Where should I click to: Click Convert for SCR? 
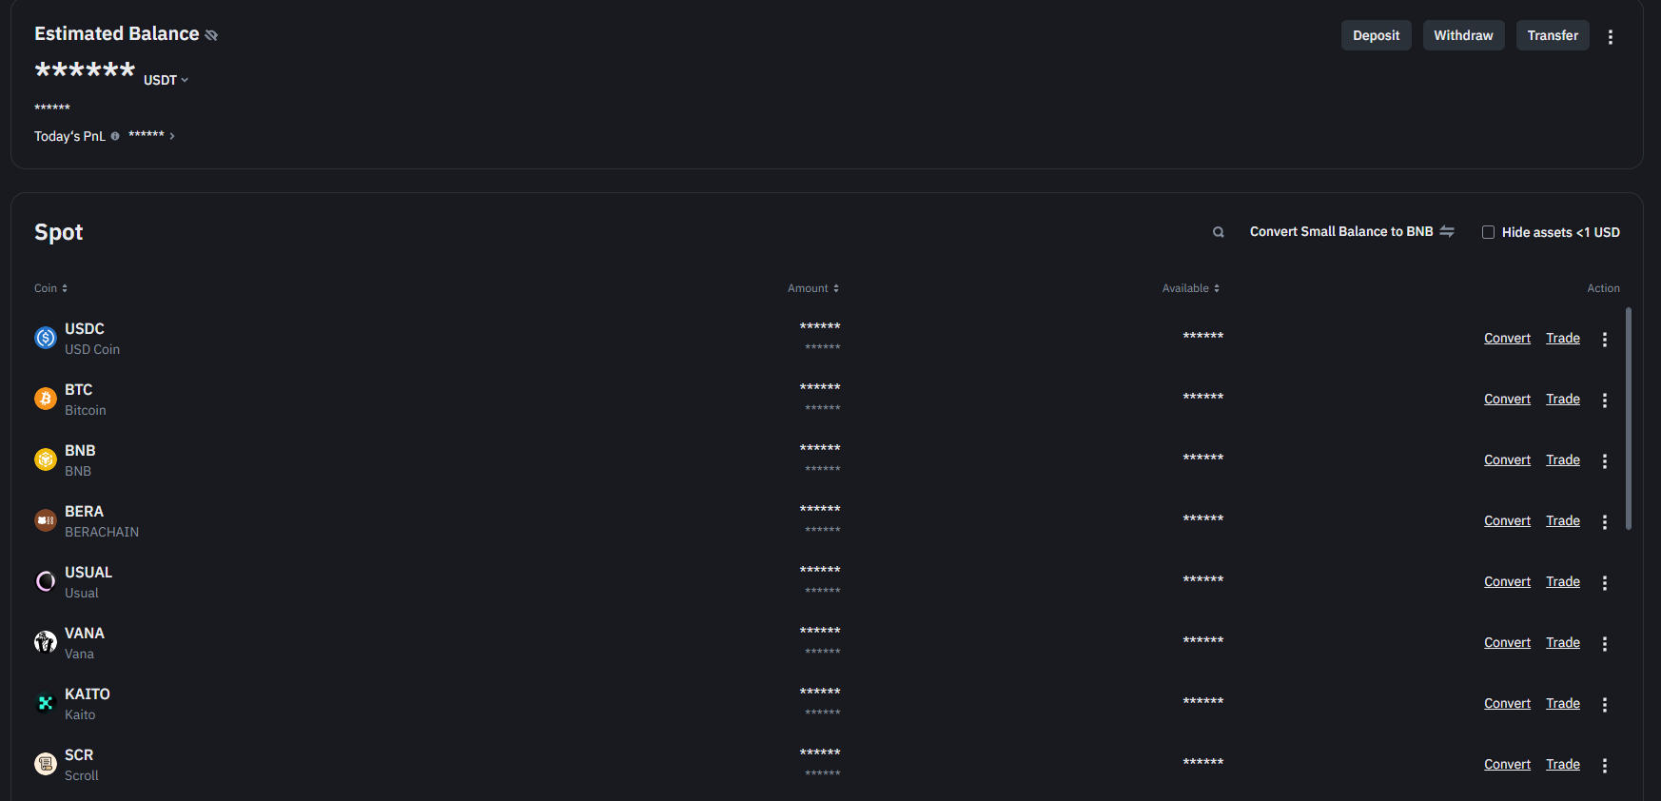click(x=1507, y=764)
